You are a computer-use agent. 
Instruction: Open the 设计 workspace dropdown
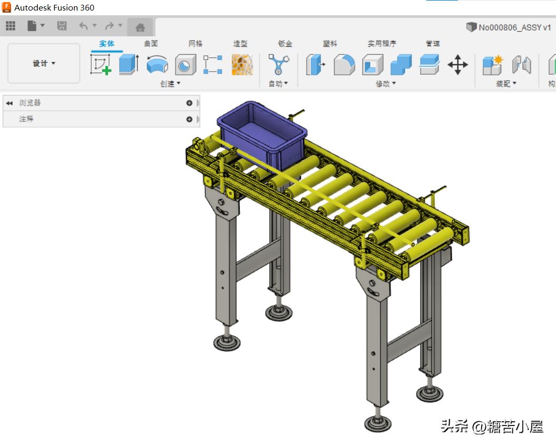(x=44, y=63)
